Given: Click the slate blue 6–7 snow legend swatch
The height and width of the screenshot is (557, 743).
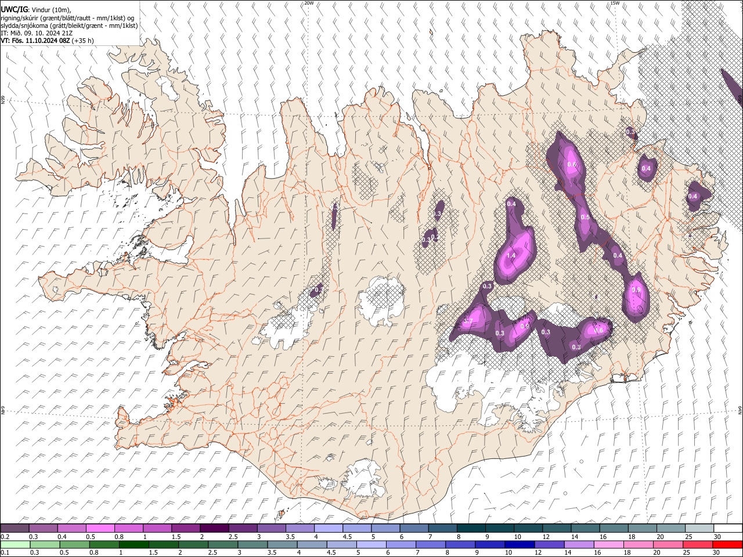Looking at the screenshot, I should [x=414, y=528].
